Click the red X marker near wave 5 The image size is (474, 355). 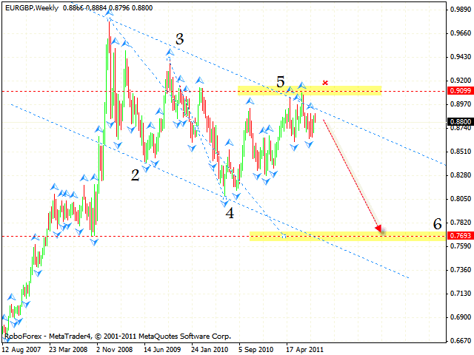324,83
